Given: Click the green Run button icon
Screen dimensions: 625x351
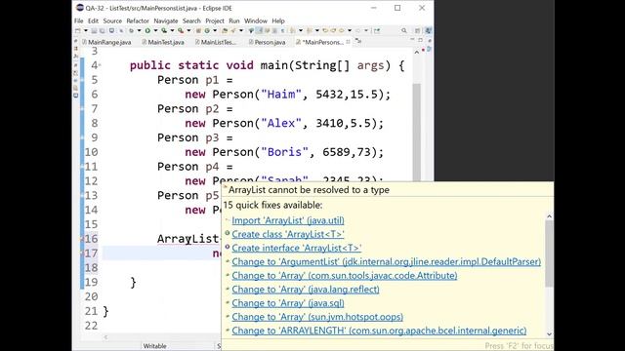Looking at the screenshot, I should click(147, 30).
